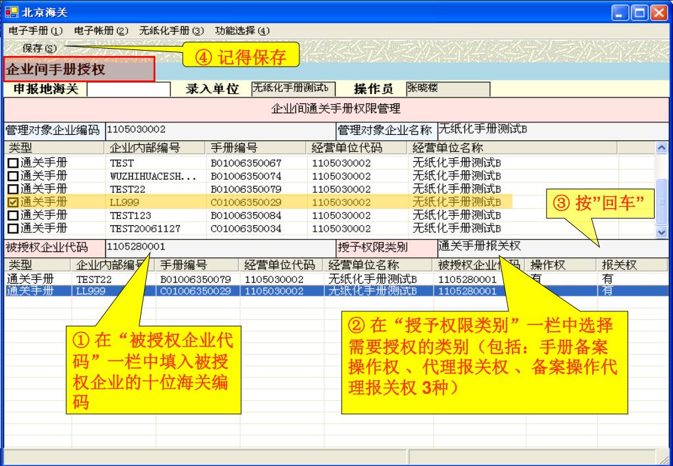Click upper 经营单位名称 column header
Viewport: 673px width, 466px height.
[x=512, y=147]
